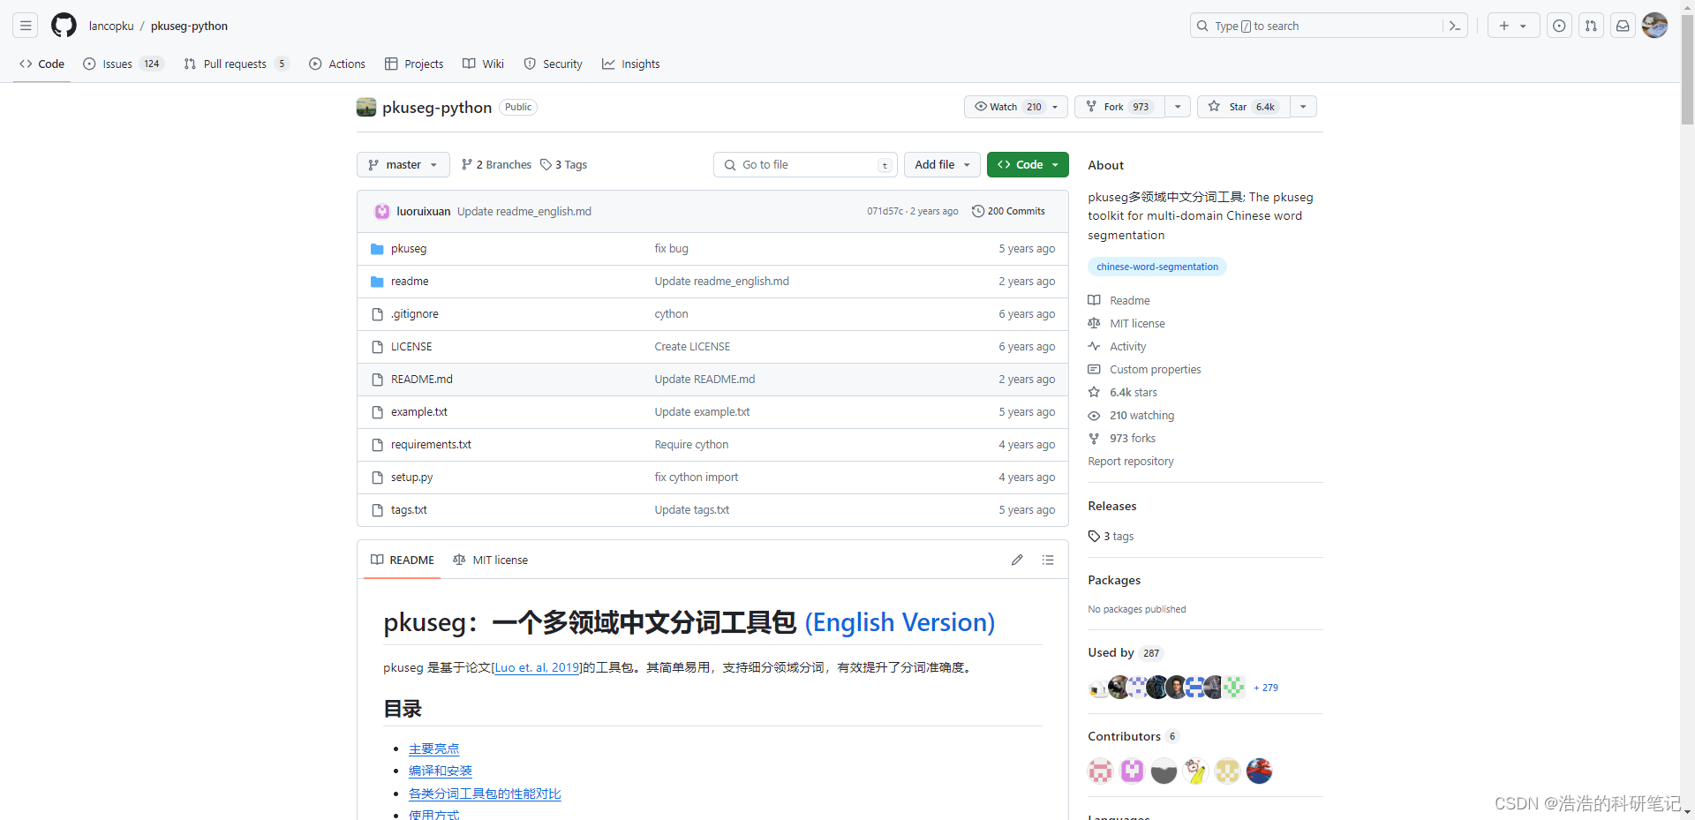This screenshot has width=1695, height=820.
Task: Open last contributor avatar with red-blue image
Action: pyautogui.click(x=1259, y=771)
